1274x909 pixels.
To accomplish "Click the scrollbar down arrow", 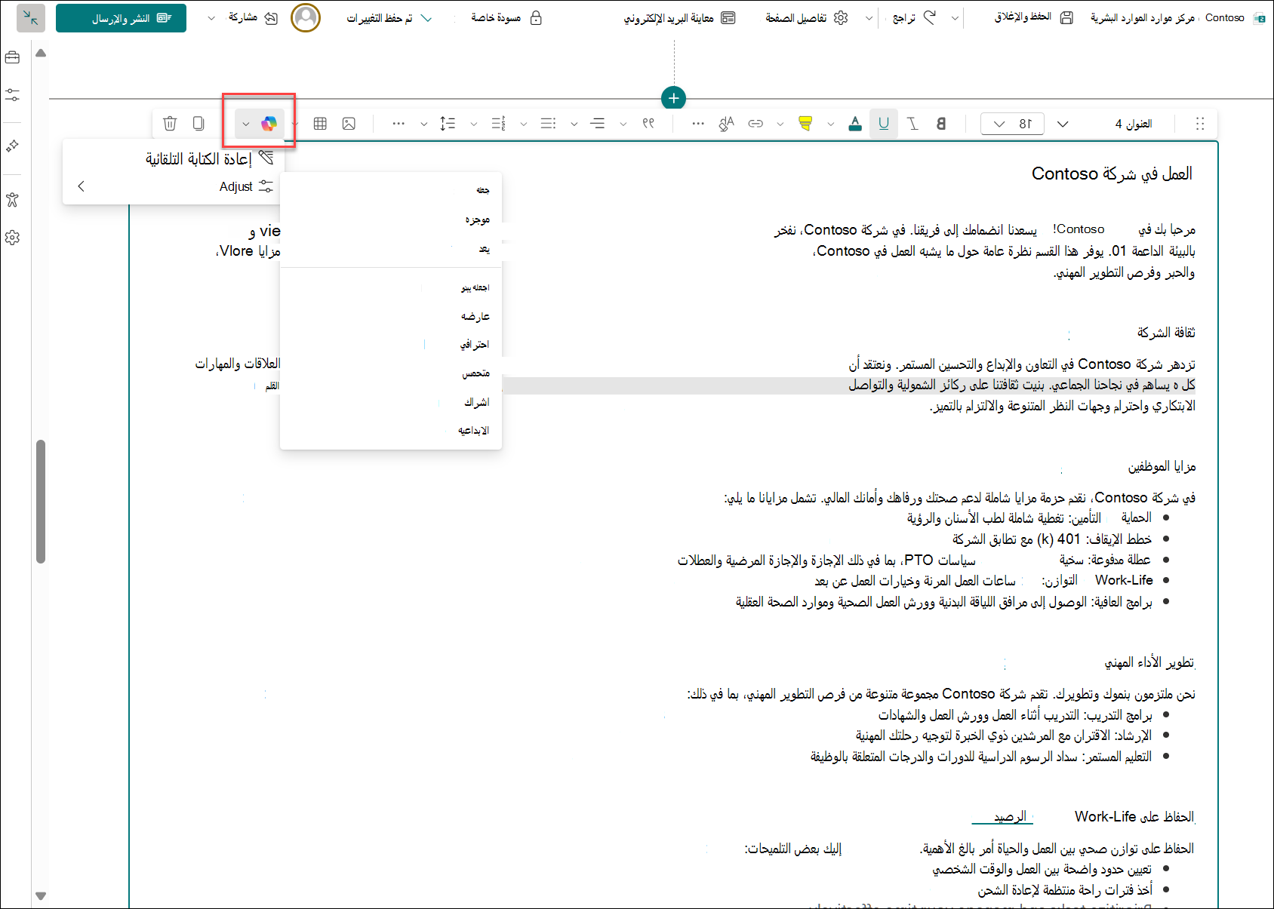I will coord(41,896).
